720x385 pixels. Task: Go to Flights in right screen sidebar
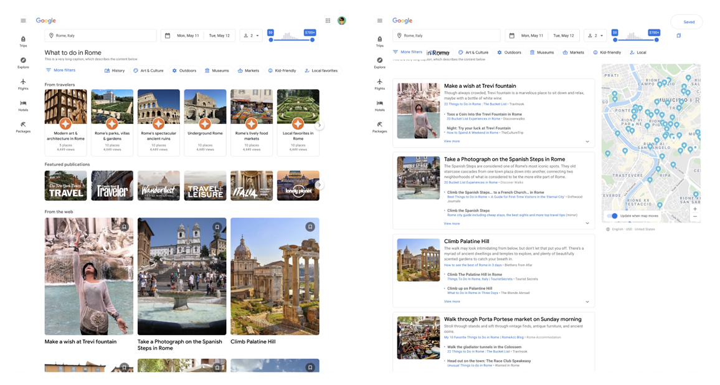380,84
